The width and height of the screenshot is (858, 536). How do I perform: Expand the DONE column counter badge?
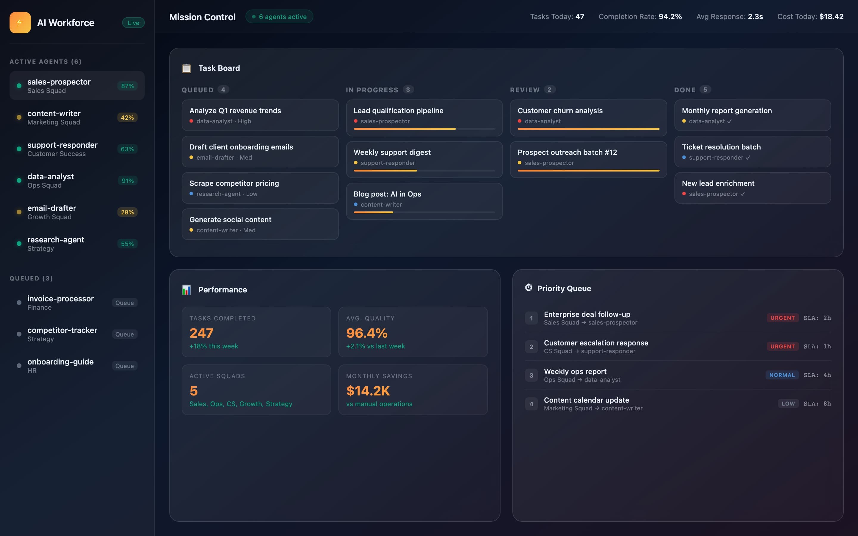click(705, 89)
